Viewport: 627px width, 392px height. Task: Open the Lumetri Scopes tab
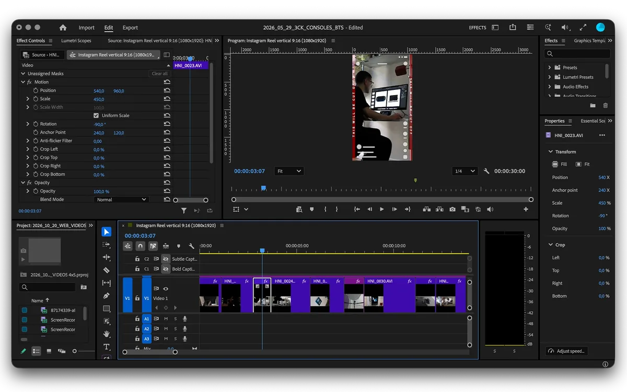(x=76, y=41)
